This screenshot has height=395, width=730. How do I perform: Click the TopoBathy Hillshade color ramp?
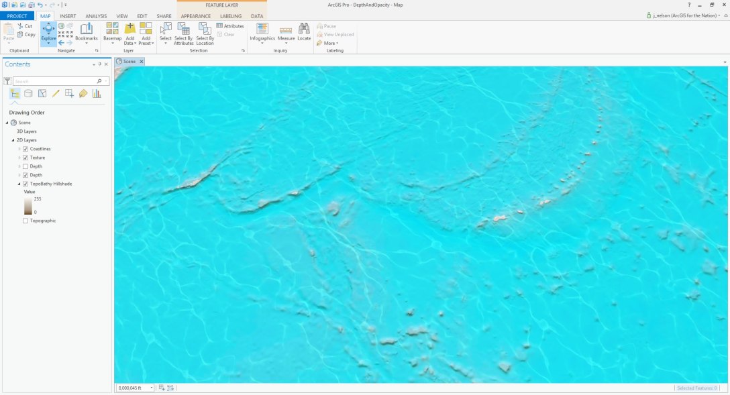pos(28,205)
